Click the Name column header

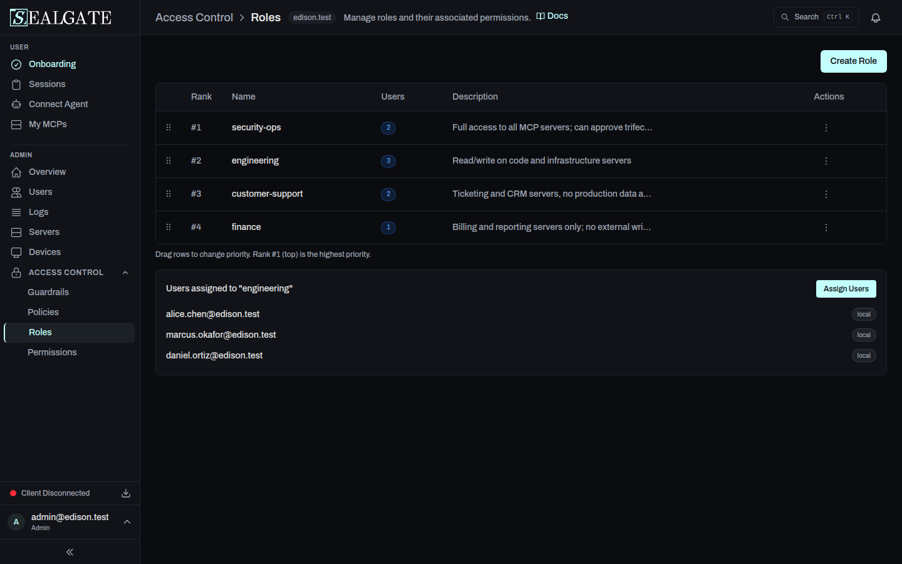tap(243, 97)
